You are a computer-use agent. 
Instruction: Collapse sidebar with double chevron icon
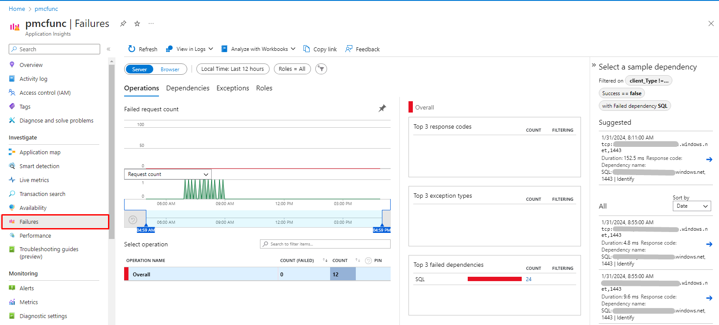click(108, 49)
